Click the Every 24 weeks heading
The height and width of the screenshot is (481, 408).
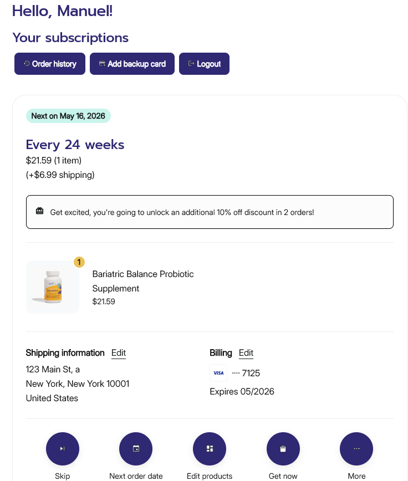(x=75, y=145)
